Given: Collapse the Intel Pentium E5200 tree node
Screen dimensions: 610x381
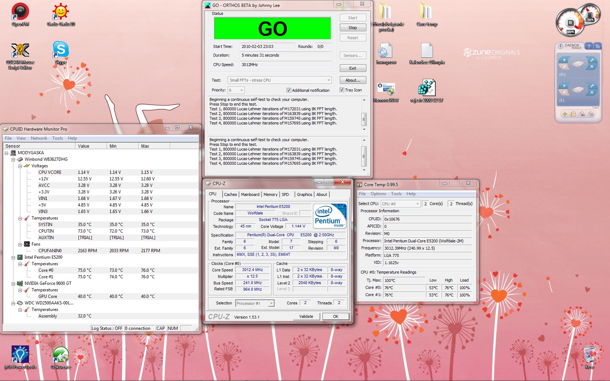Looking at the screenshot, I should [13, 257].
